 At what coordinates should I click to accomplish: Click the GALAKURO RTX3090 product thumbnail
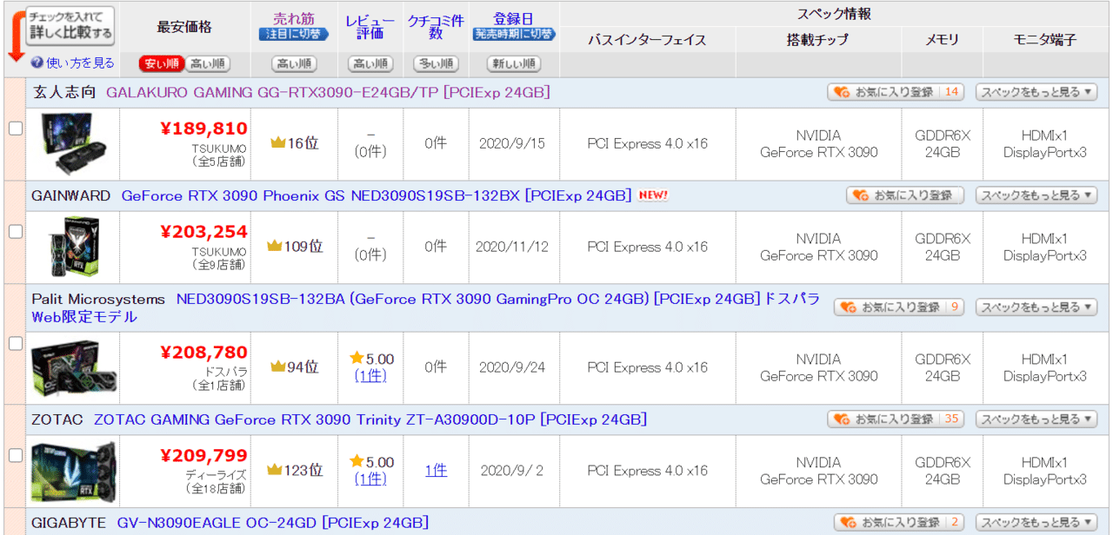pyautogui.click(x=74, y=143)
